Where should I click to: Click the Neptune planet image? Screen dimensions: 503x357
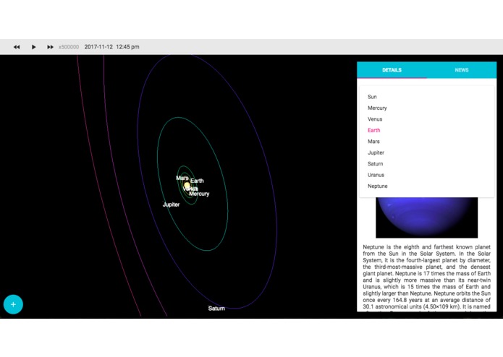point(427,218)
